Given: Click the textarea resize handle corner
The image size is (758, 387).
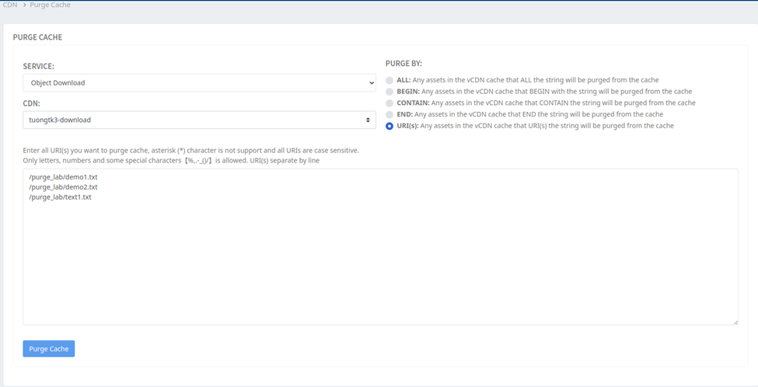Looking at the screenshot, I should [x=734, y=321].
